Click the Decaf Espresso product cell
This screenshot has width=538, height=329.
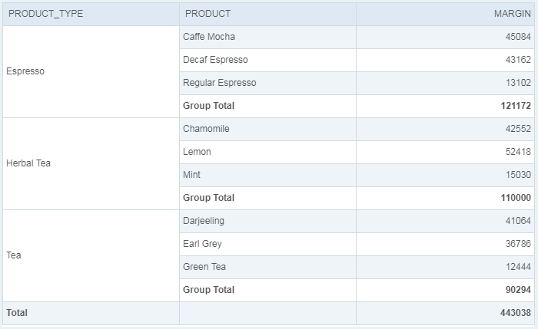click(x=215, y=60)
